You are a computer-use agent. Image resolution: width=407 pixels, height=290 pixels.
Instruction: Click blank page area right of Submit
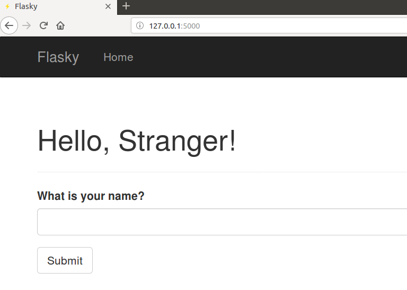click(238, 260)
